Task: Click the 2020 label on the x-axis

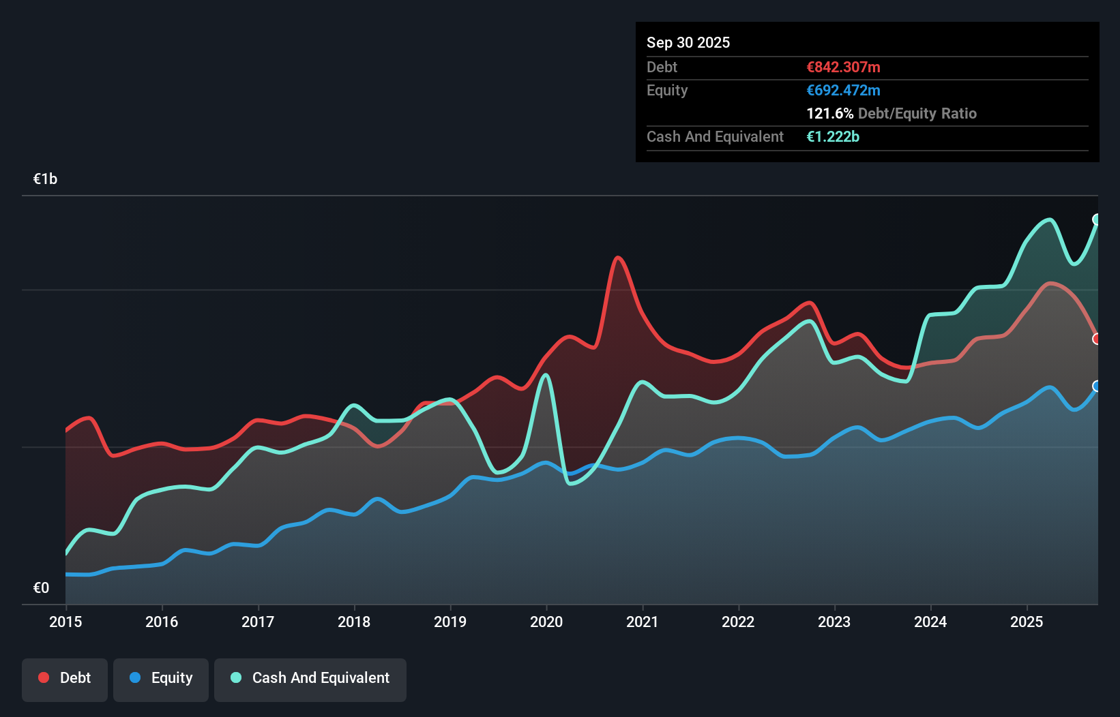Action: pyautogui.click(x=546, y=622)
